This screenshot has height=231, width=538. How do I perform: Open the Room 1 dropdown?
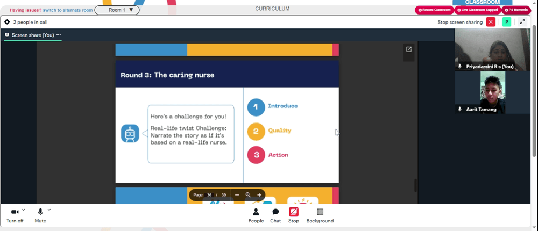point(117,10)
